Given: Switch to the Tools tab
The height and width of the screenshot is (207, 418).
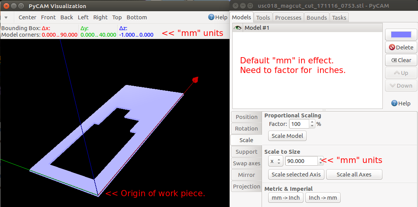Looking at the screenshot, I should pos(263,17).
